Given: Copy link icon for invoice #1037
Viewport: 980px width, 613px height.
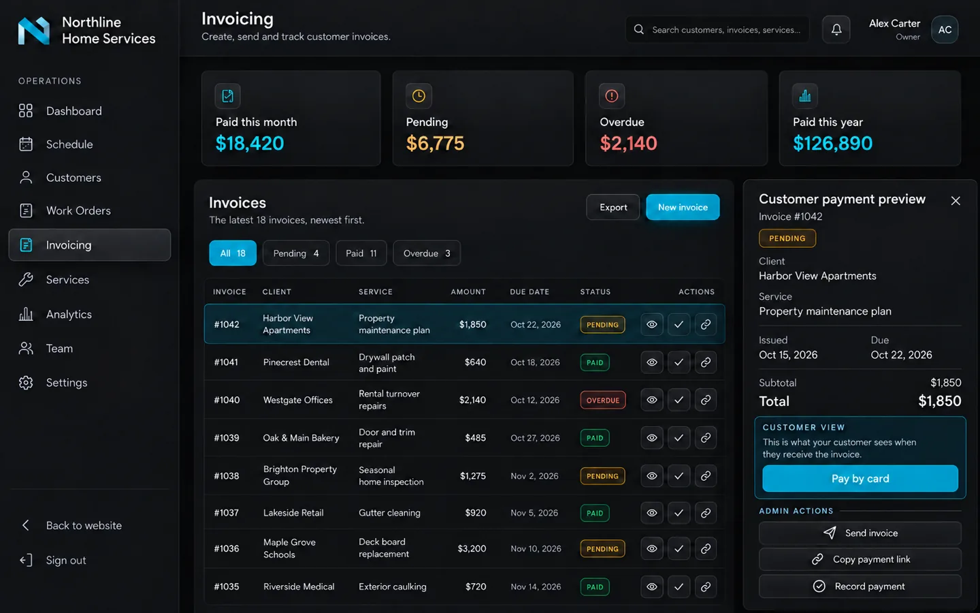Looking at the screenshot, I should 706,513.
